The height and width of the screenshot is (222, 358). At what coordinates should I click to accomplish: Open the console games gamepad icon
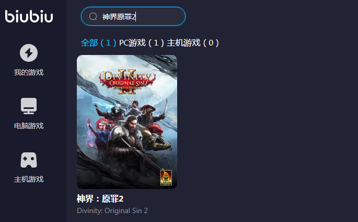coord(29,160)
